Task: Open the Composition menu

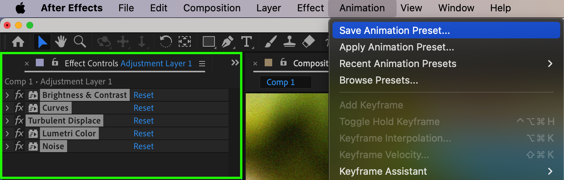Action: coord(212,8)
